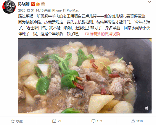Like the post with thumbs-up icon
Image resolution: width=156 pixels, height=125 pixels.
tap(133, 121)
